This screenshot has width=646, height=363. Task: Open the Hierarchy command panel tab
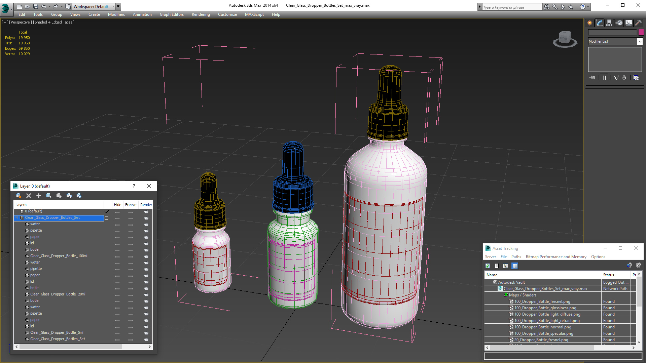[609, 23]
